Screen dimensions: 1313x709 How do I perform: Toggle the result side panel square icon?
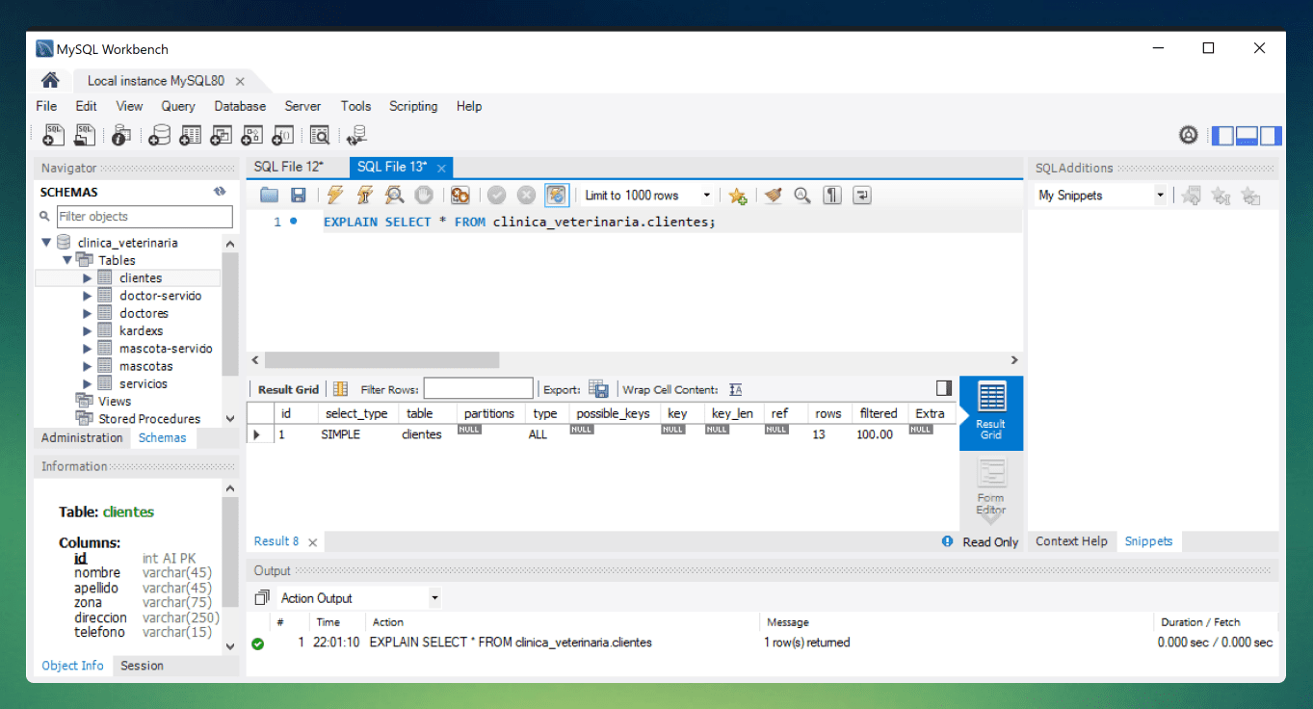click(944, 388)
